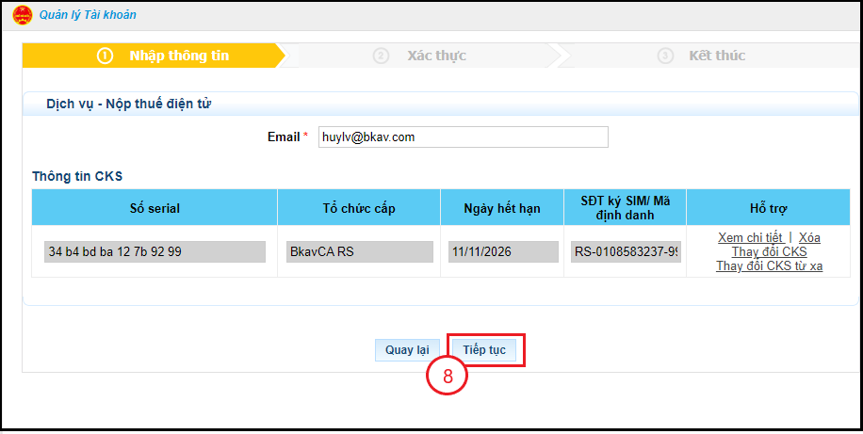Open the 'Thay đổi CKS từ xa' link
Viewport: 863px width, 434px height.
point(769,265)
